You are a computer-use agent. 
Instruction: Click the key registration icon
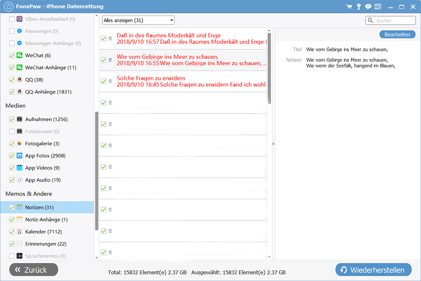359,7
